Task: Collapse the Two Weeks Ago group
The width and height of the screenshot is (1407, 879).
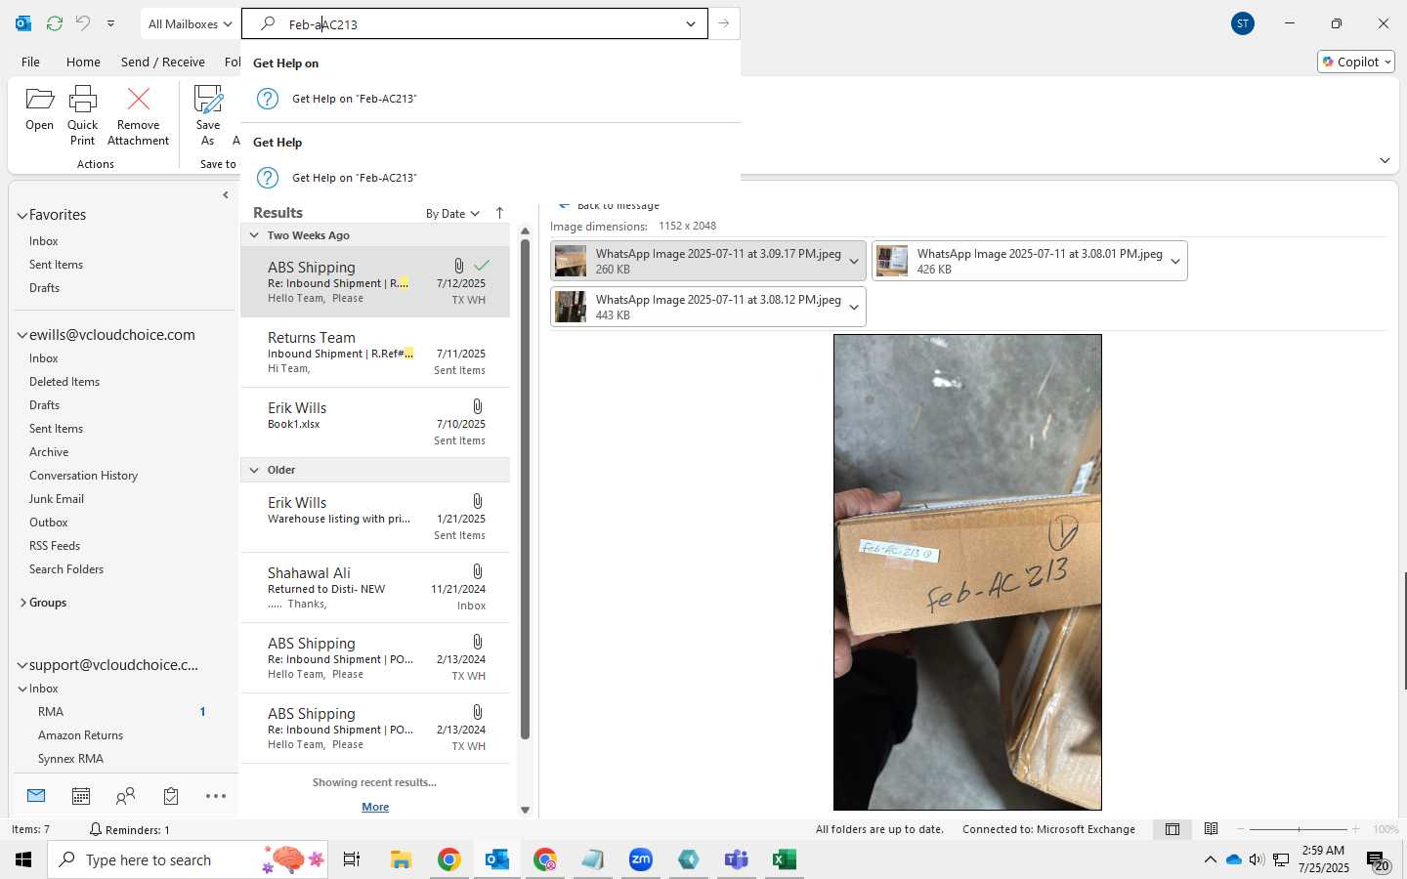Action: pyautogui.click(x=254, y=235)
